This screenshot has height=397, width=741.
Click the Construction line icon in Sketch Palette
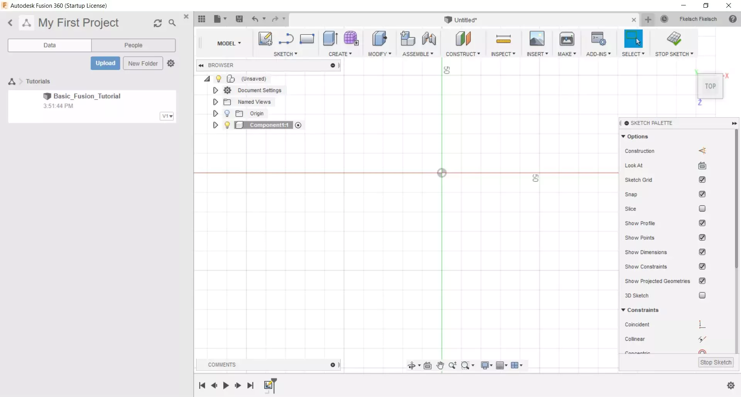coord(702,151)
